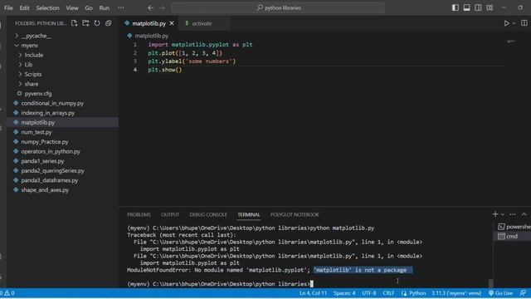Show more menu items via ellipsis
531x299 pixels.
click(121, 7)
